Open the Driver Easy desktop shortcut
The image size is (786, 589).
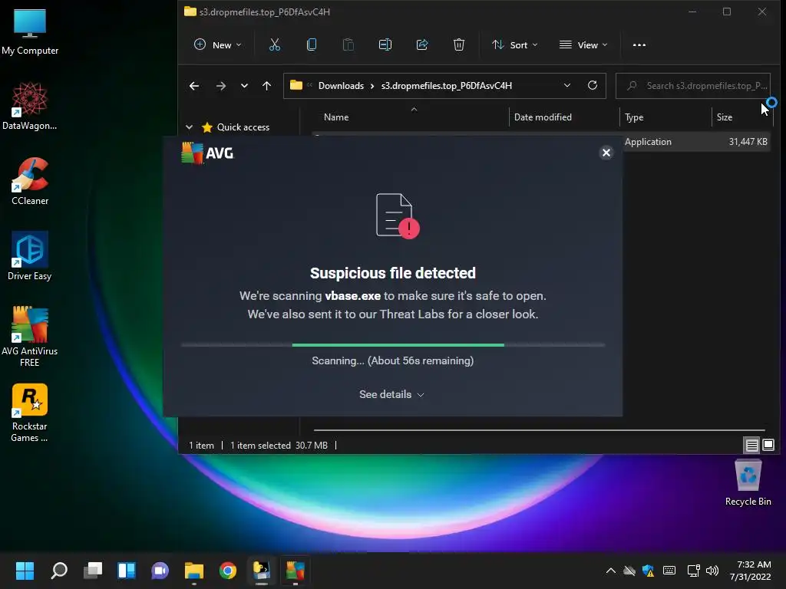point(30,256)
